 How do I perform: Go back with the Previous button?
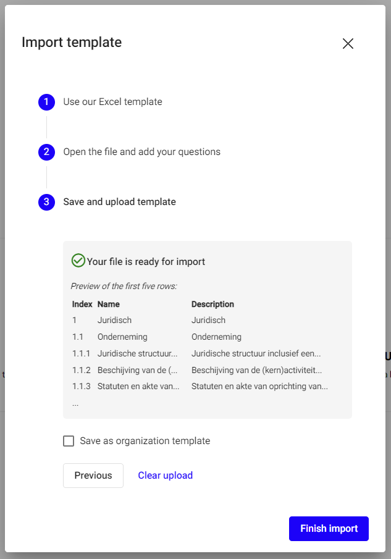click(x=93, y=476)
